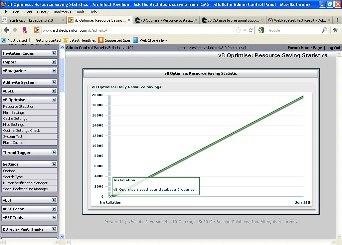Viewport: 342px width, 245px height.
Task: Open Suggested Sites bookmark
Action: 115,40
